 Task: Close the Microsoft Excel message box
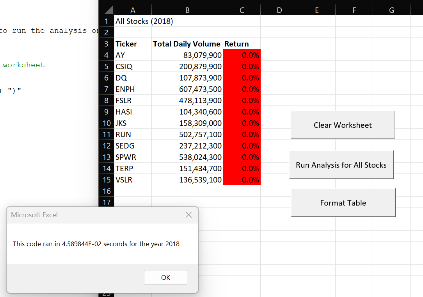pyautogui.click(x=188, y=215)
